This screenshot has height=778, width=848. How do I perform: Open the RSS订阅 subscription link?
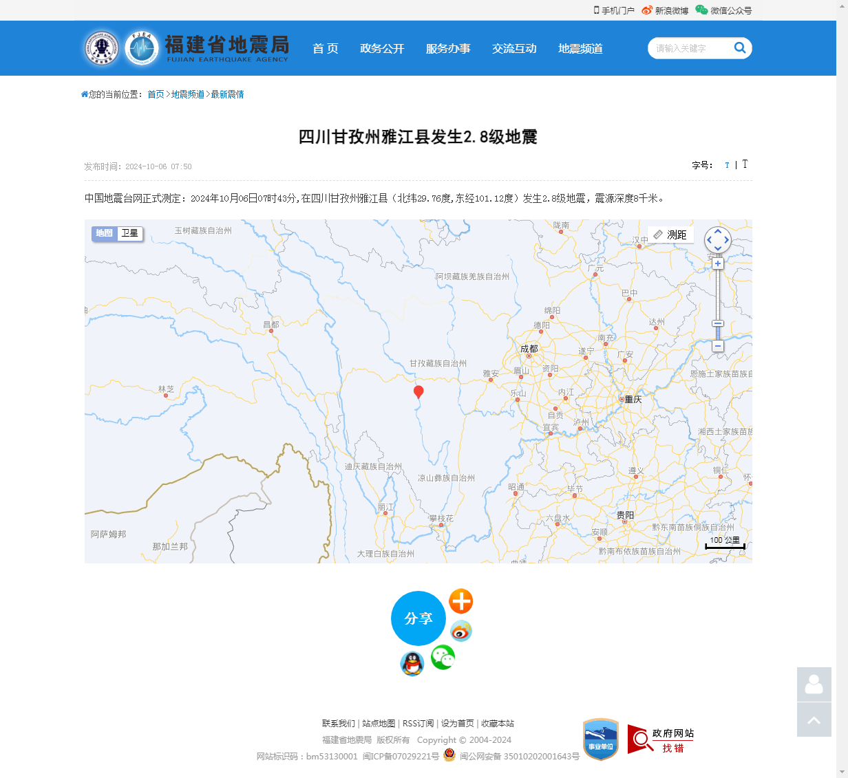(x=419, y=724)
